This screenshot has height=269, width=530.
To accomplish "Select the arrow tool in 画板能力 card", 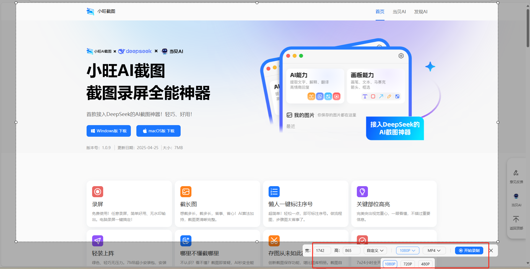I will tap(381, 96).
